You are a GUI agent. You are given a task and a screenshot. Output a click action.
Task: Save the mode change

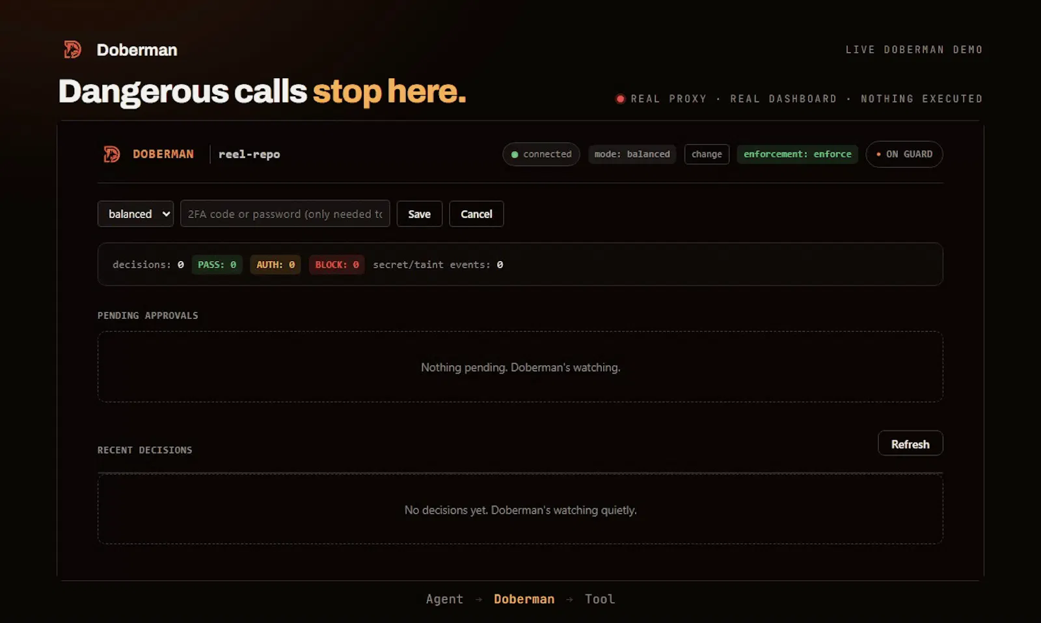[x=420, y=214]
